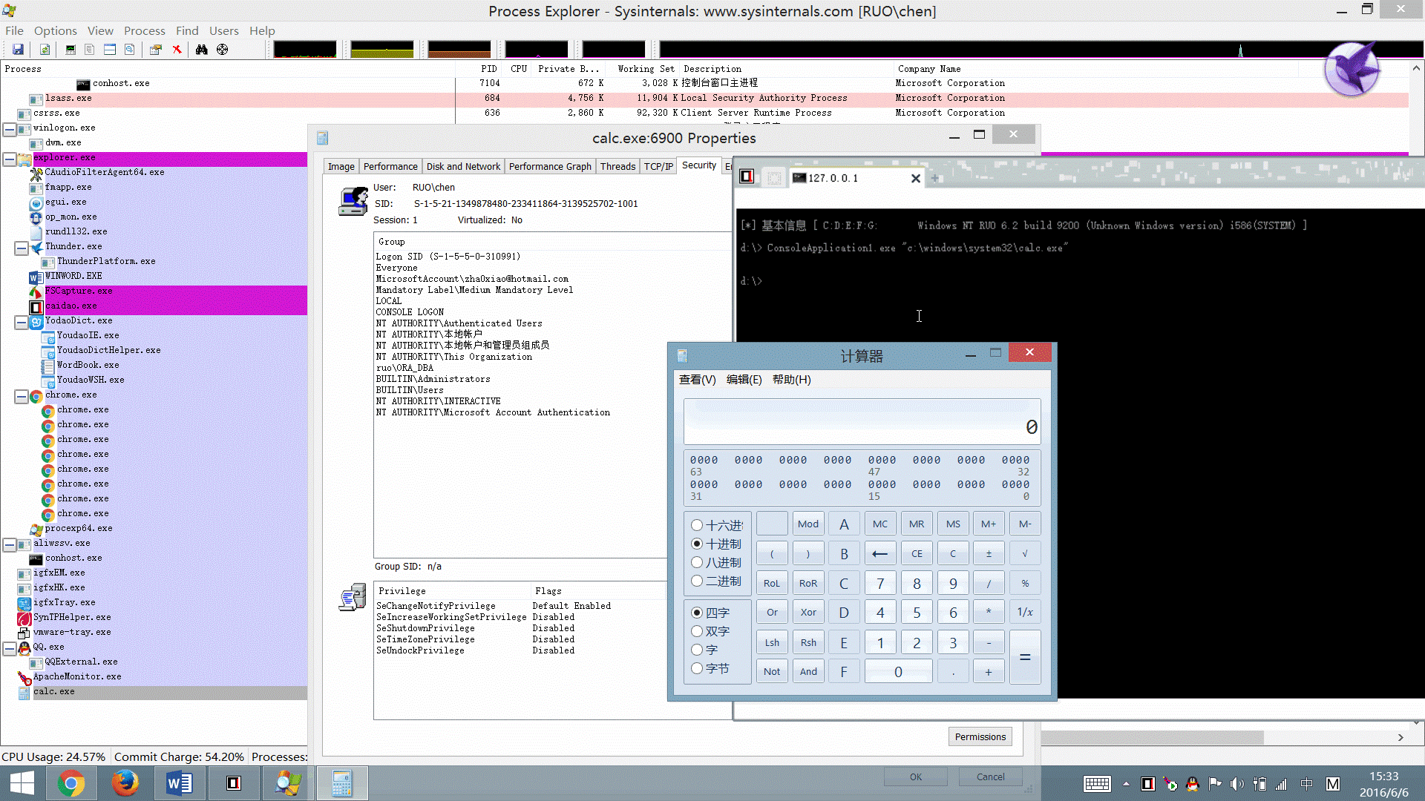Click the yellow commit history graph in toolbar
Image resolution: width=1425 pixels, height=801 pixels.
click(382, 49)
